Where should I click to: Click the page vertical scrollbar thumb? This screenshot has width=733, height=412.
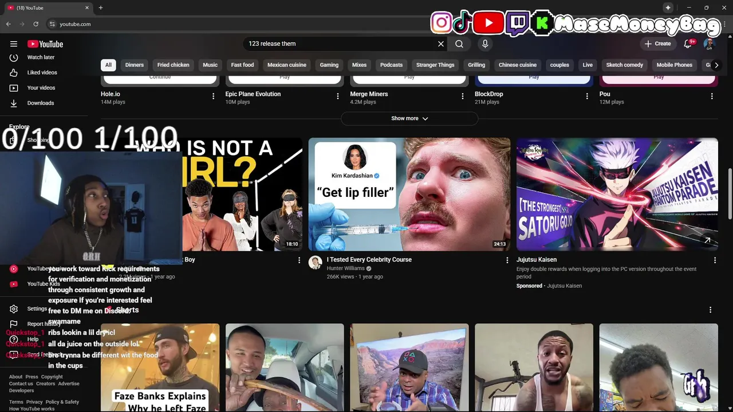click(x=730, y=193)
